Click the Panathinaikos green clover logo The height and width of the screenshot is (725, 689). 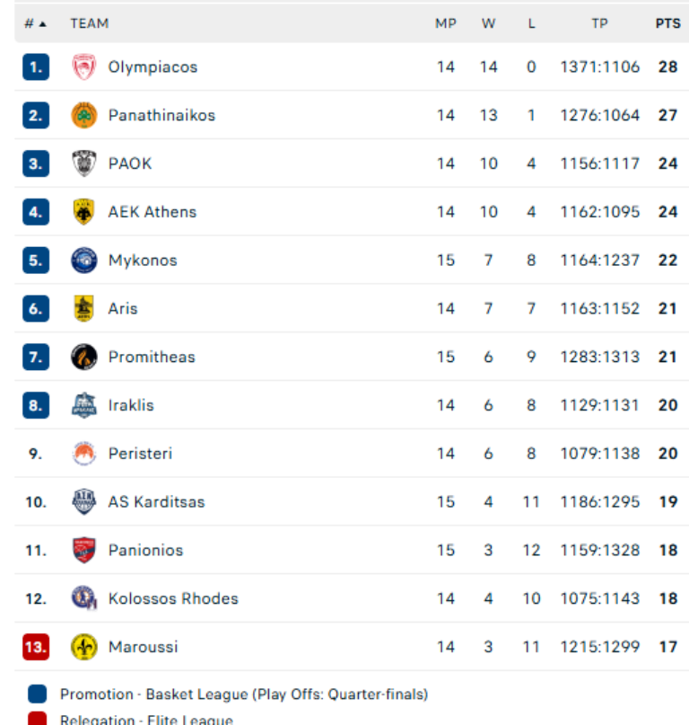pos(83,116)
